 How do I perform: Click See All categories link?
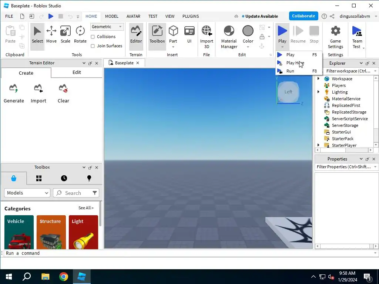point(86,208)
